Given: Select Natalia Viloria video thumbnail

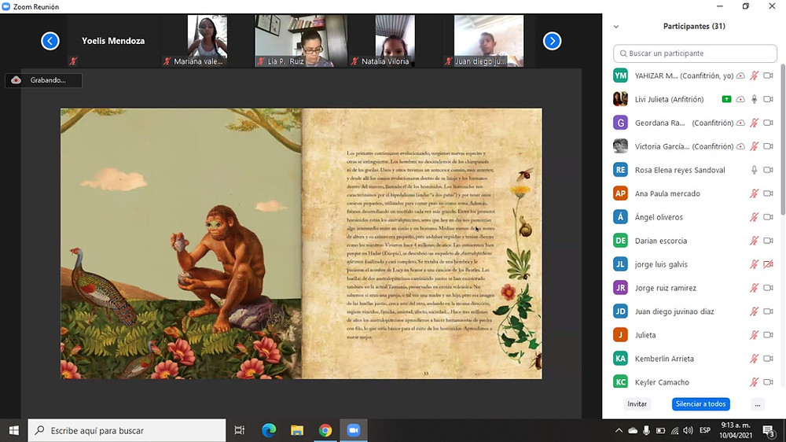Looking at the screenshot, I should coord(395,41).
